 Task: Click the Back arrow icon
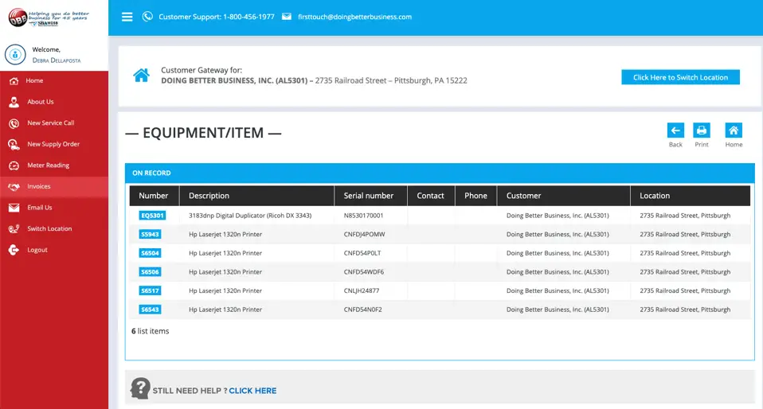pos(675,130)
